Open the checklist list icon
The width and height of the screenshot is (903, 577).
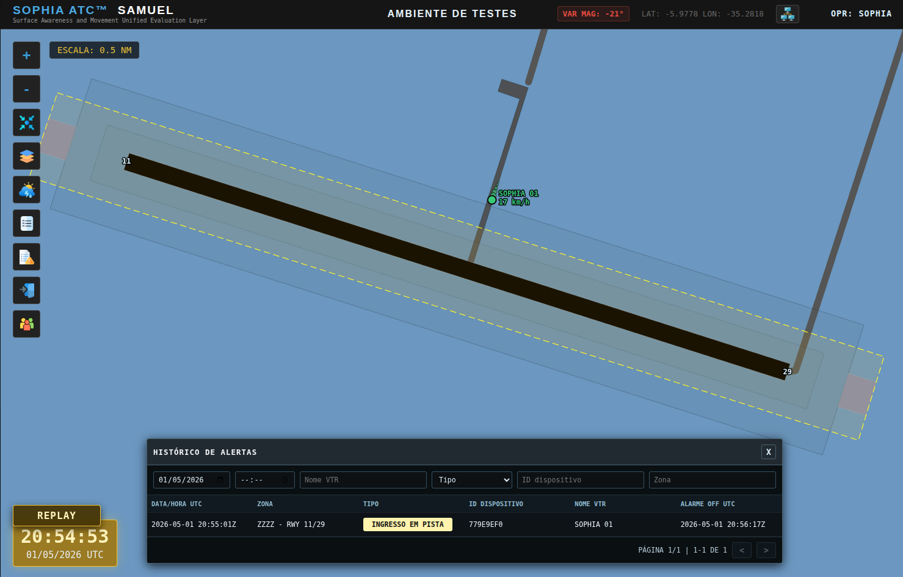point(26,223)
